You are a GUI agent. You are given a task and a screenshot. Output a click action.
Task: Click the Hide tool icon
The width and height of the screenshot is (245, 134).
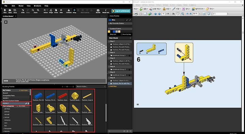[x=61, y=10]
